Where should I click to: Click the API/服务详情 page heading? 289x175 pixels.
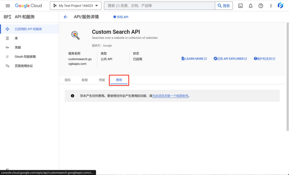(x=86, y=17)
